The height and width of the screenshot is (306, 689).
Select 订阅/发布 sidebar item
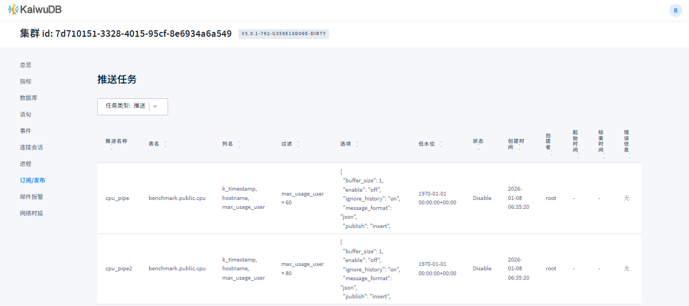32,180
